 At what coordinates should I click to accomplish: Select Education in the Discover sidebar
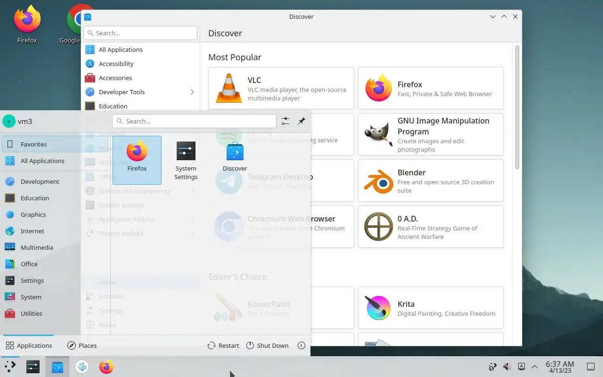(140, 106)
